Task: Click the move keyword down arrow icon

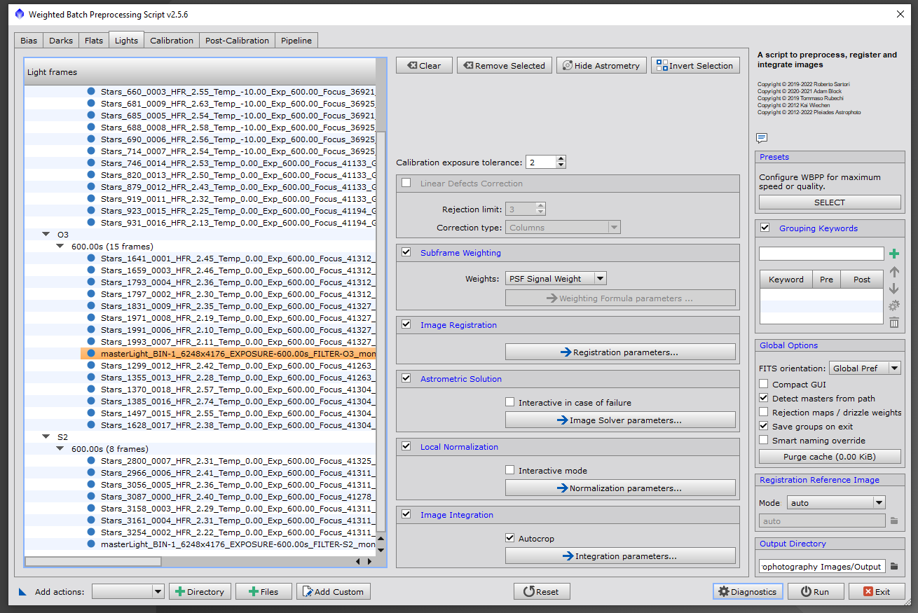Action: 893,289
